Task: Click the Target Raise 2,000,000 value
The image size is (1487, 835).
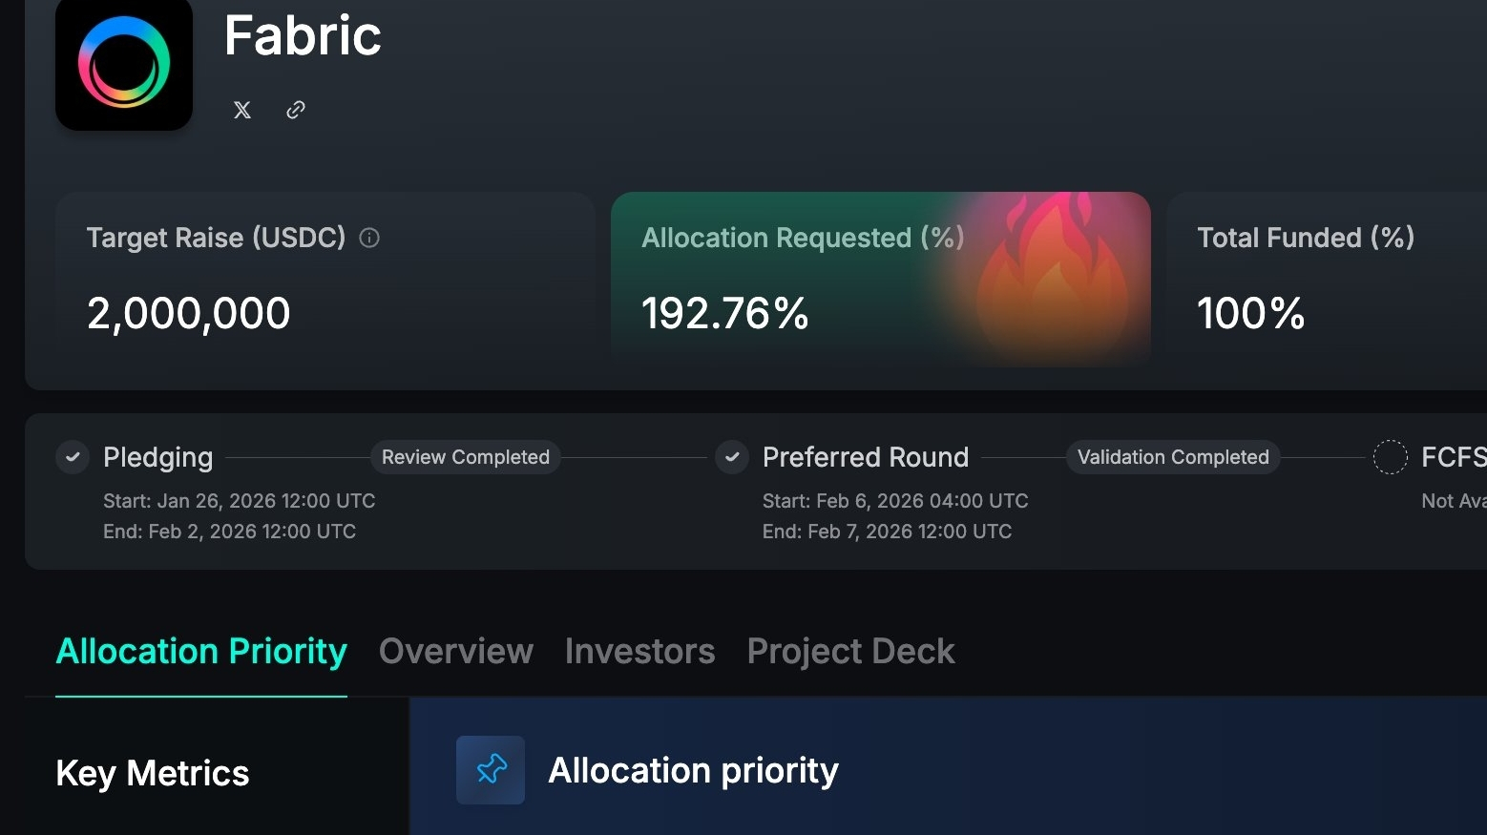Action: [x=189, y=313]
